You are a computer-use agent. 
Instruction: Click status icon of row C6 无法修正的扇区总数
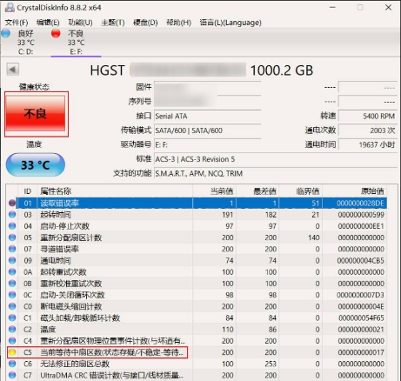[12, 364]
